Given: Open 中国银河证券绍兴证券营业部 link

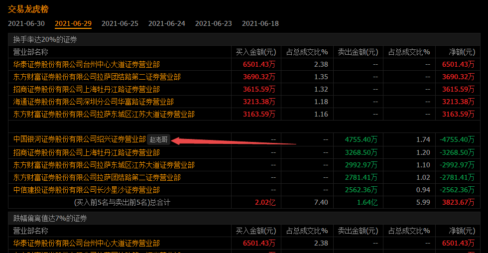Looking at the screenshot, I should [x=79, y=139].
